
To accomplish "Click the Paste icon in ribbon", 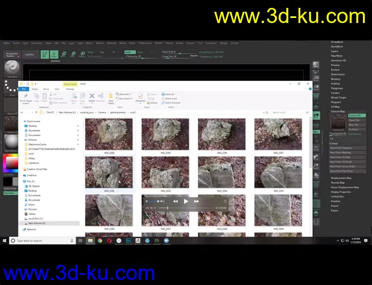I will point(45,97).
